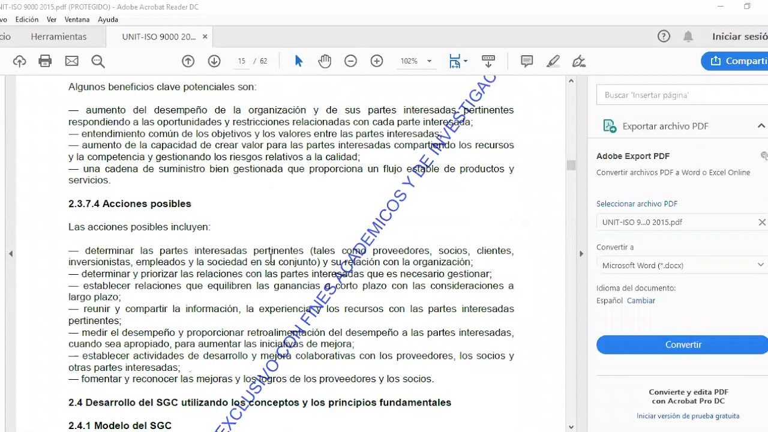This screenshot has width=768, height=432.
Task: Click the upload to cloud icon
Action: (x=19, y=61)
